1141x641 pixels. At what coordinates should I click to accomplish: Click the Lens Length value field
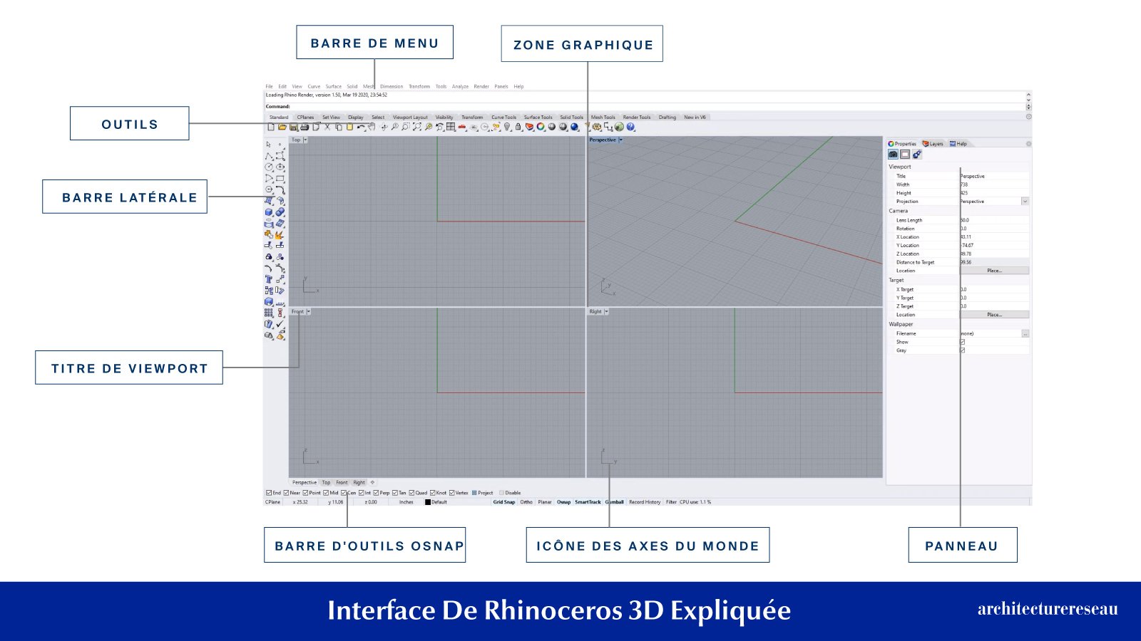tap(994, 220)
